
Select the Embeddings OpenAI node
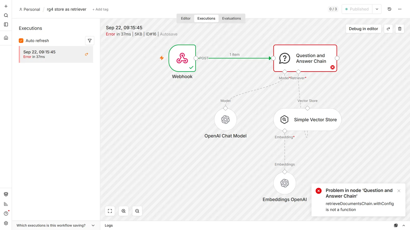point(285,183)
